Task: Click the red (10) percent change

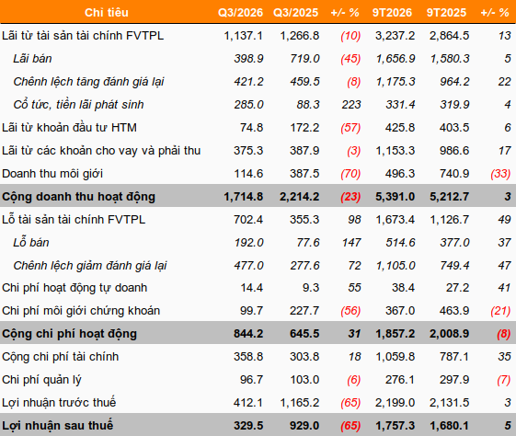Action: click(x=350, y=36)
